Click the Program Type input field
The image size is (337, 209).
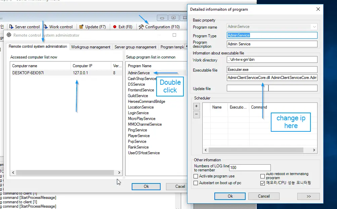click(x=272, y=35)
